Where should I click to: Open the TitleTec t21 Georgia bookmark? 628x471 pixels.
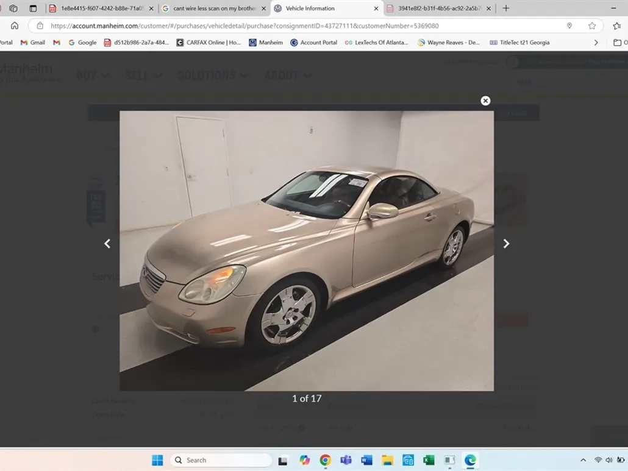pos(520,43)
